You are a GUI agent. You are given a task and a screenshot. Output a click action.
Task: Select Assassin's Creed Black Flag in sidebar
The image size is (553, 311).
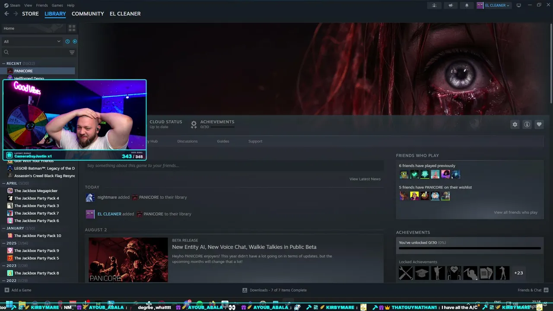pyautogui.click(x=44, y=176)
